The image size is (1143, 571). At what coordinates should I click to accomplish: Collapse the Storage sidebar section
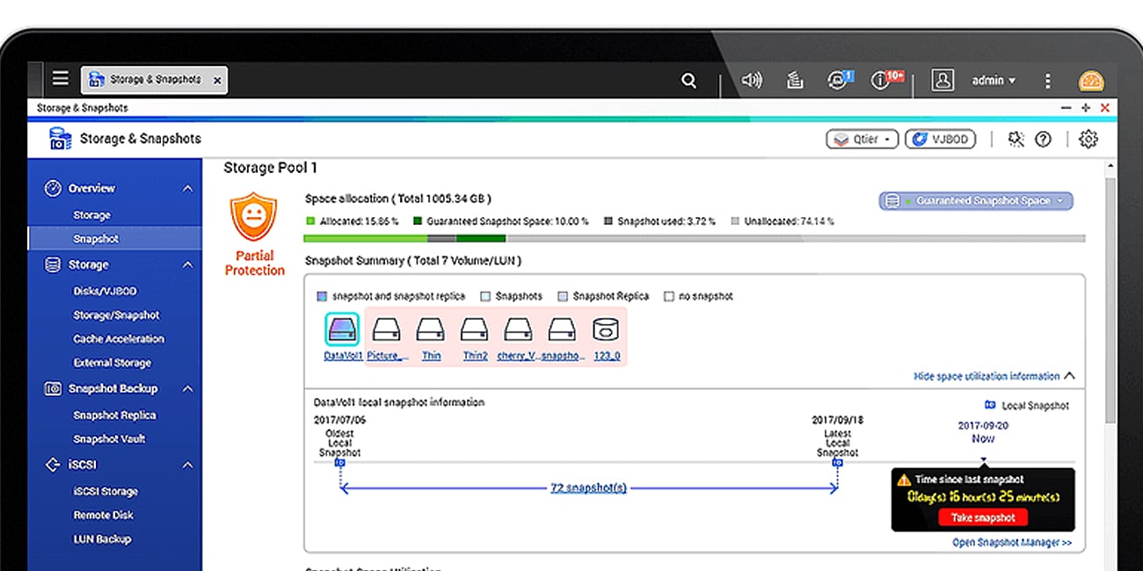pos(187,264)
